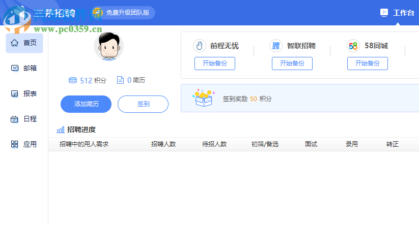The width and height of the screenshot is (419, 225).
Task: Click the 智联招聘 logo icon
Action: pos(276,46)
